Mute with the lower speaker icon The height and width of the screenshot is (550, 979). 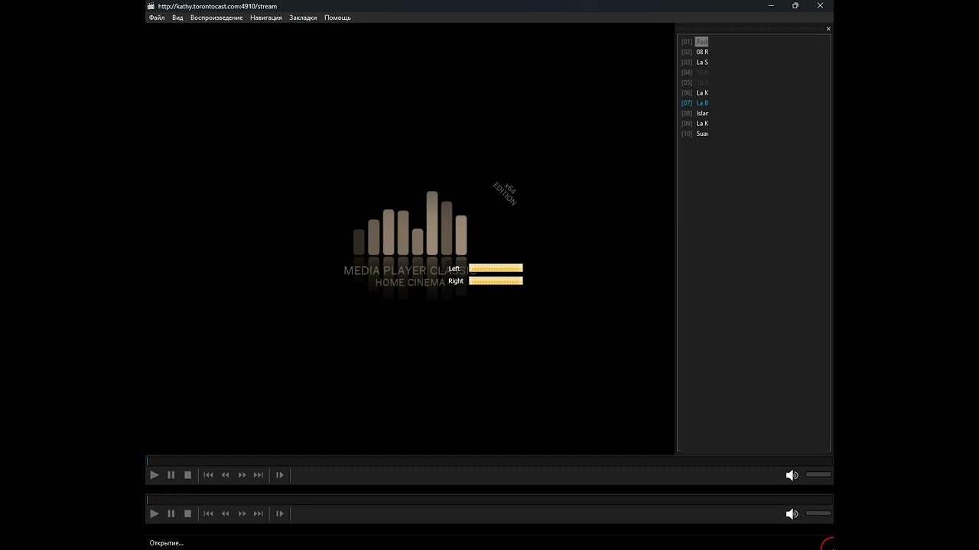[x=792, y=514]
